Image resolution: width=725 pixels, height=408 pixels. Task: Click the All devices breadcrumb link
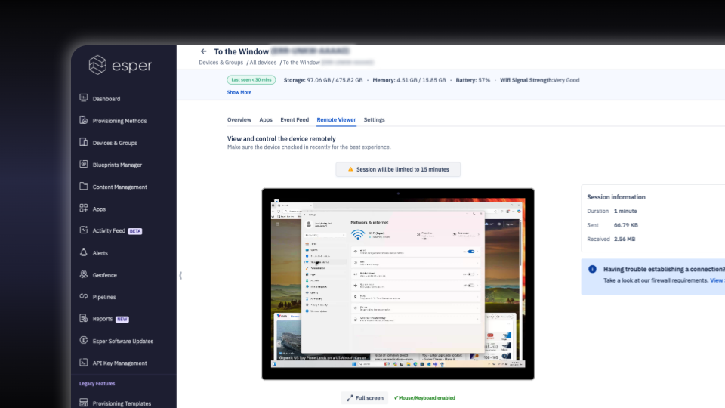[x=263, y=63]
